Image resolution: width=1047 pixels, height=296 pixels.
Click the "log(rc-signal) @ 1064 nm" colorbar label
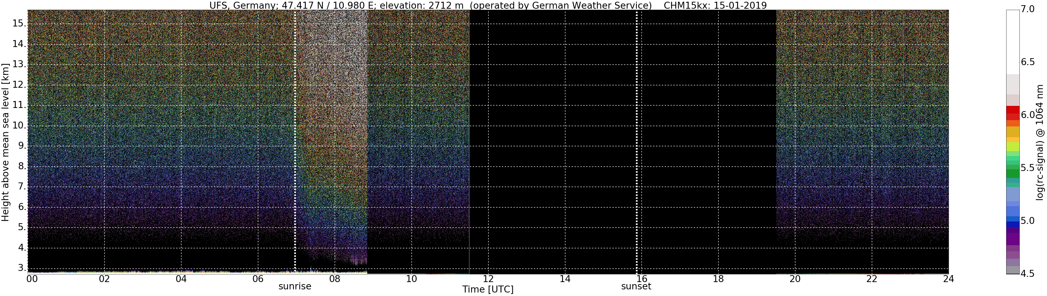[x=1040, y=142]
